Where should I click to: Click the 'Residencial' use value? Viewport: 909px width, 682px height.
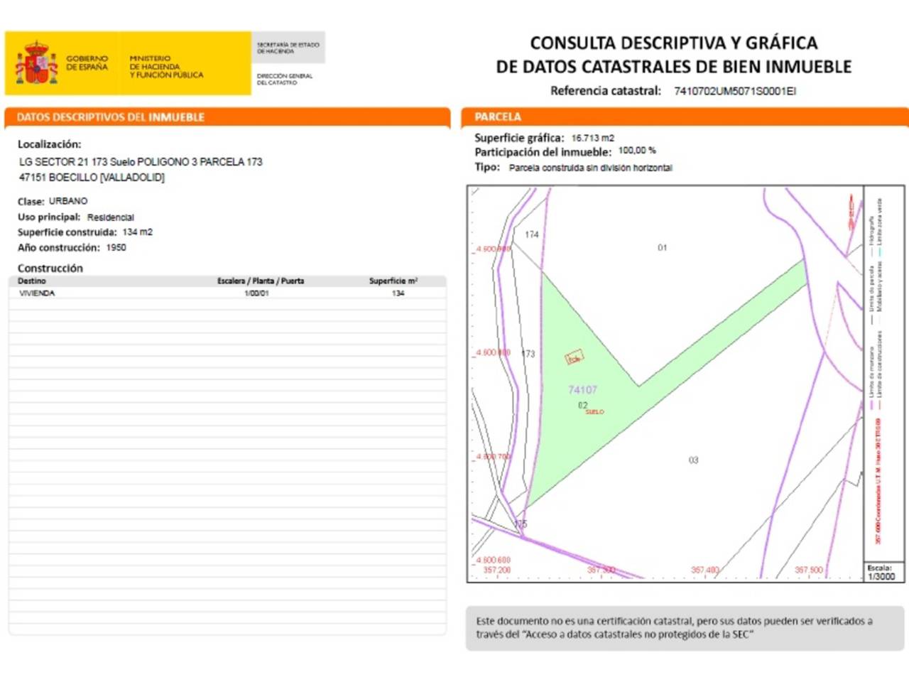coord(111,217)
